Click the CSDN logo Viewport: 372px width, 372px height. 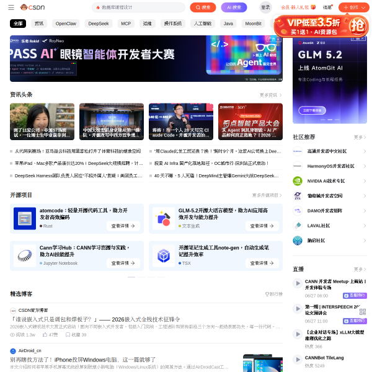click(32, 7)
